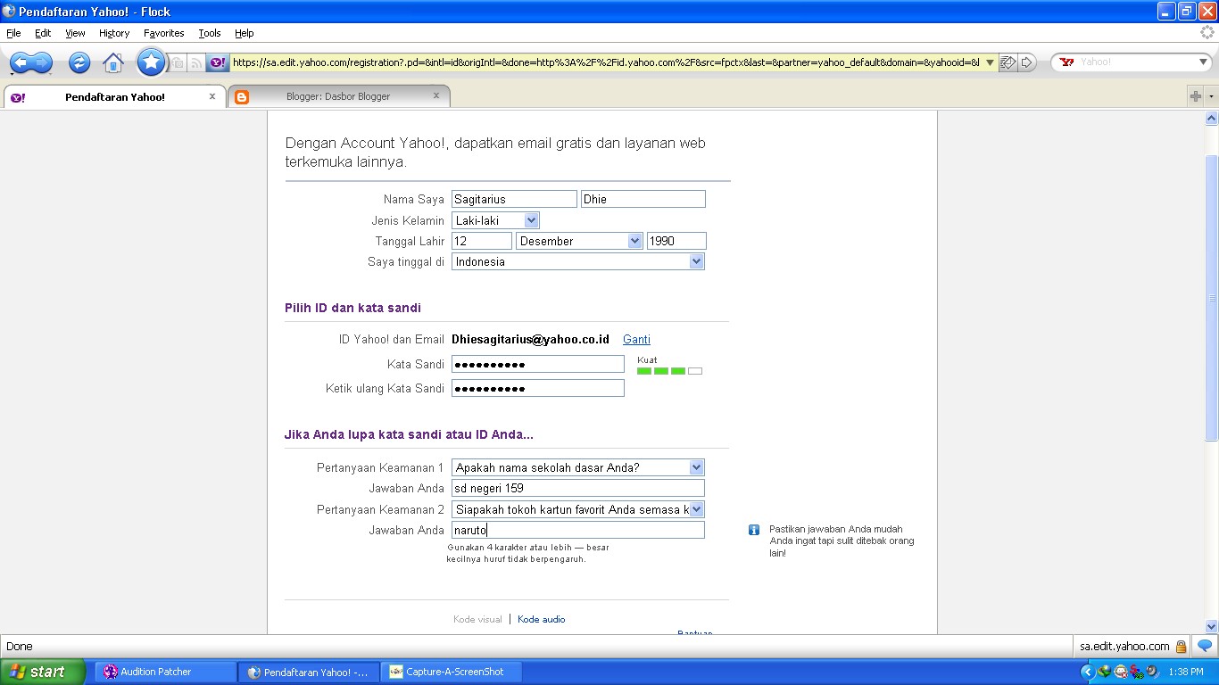
Task: Click the messenger tray icon with red x
Action: (x=1120, y=672)
